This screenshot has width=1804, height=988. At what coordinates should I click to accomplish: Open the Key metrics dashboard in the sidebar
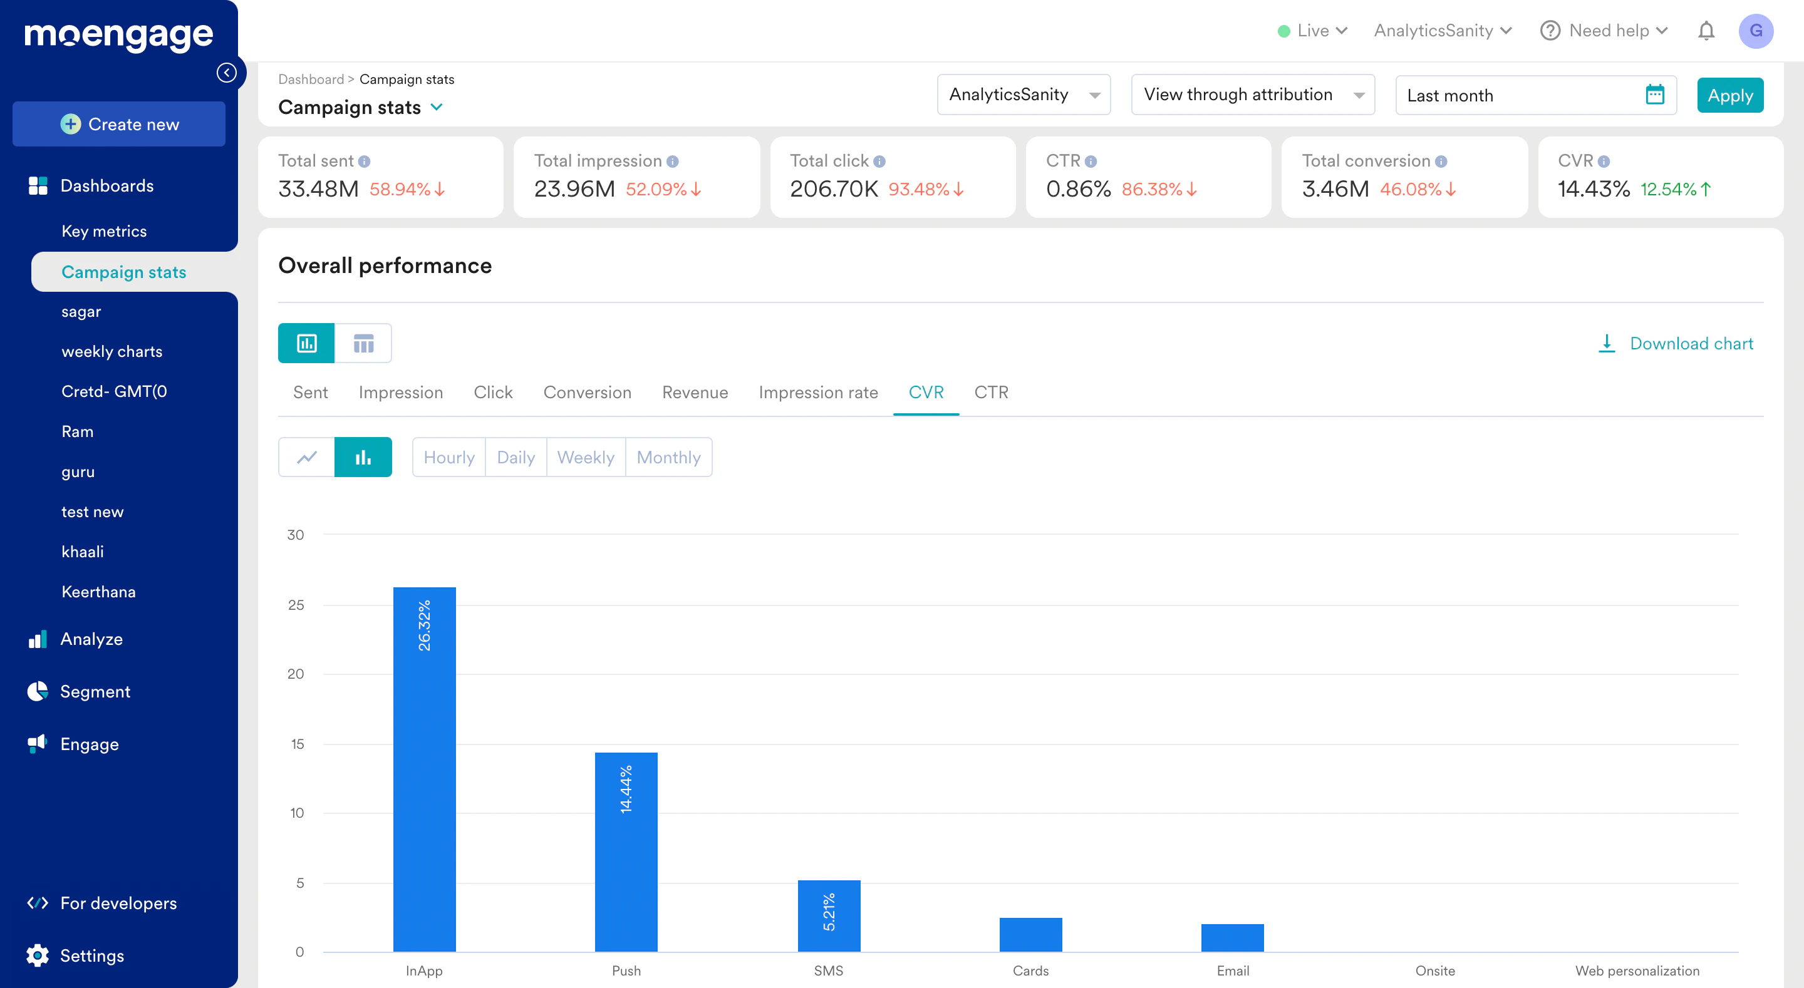pos(103,231)
